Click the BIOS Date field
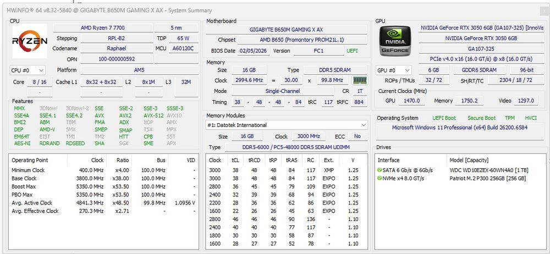 tap(254, 51)
